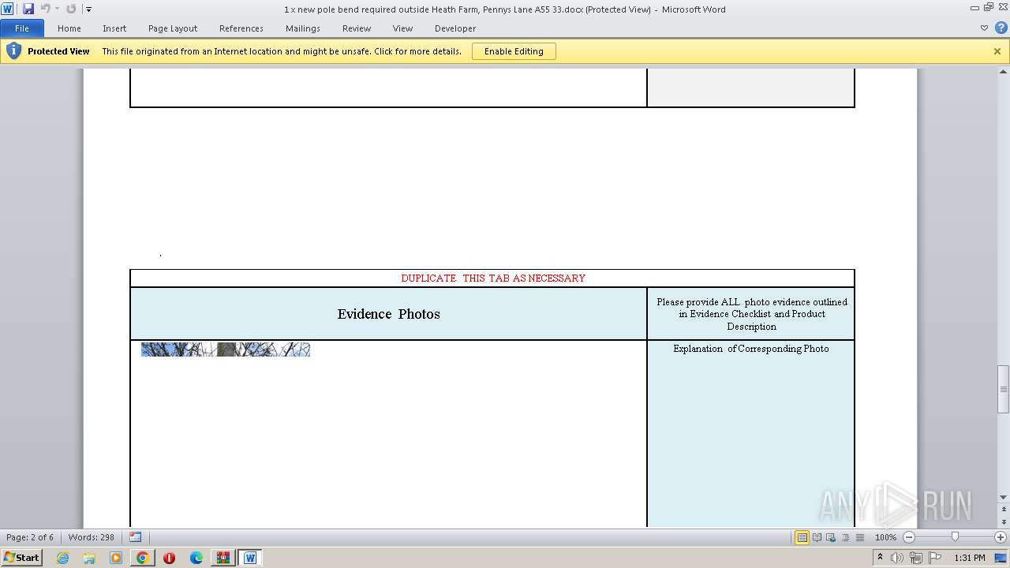Click the Word document taskbar button
This screenshot has height=568, width=1010.
[x=250, y=558]
